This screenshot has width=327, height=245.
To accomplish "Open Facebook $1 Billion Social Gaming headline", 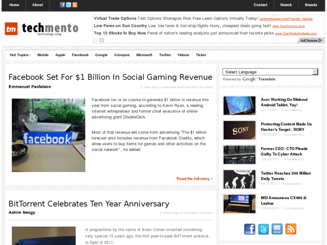I will point(111,77).
